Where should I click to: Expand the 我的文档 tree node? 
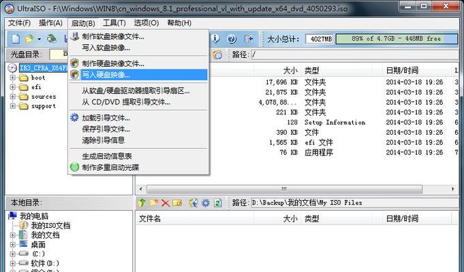(12, 235)
